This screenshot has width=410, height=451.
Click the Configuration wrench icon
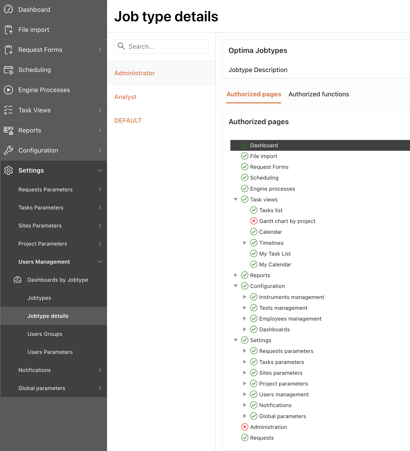tap(9, 151)
